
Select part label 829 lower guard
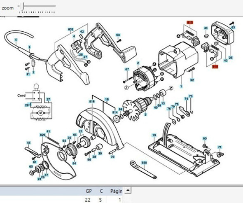(42, 135)
